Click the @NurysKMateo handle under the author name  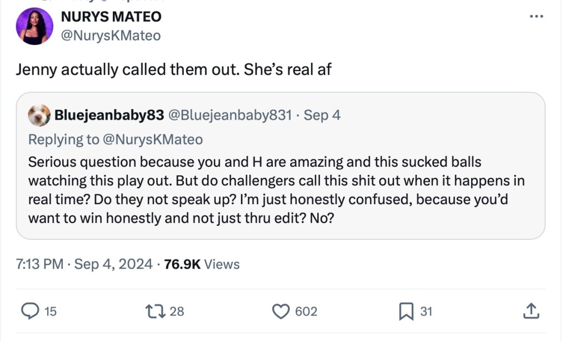[x=111, y=36]
